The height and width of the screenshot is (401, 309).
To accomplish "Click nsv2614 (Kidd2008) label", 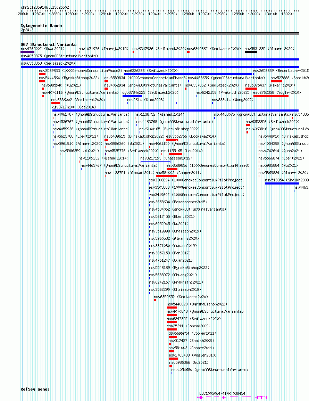I will click(146, 100).
